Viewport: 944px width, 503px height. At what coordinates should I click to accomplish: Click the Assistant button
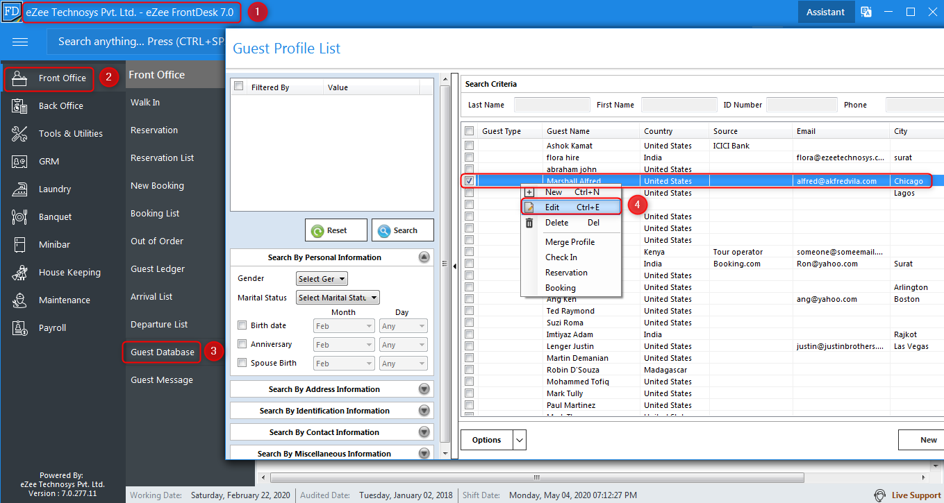(x=826, y=12)
